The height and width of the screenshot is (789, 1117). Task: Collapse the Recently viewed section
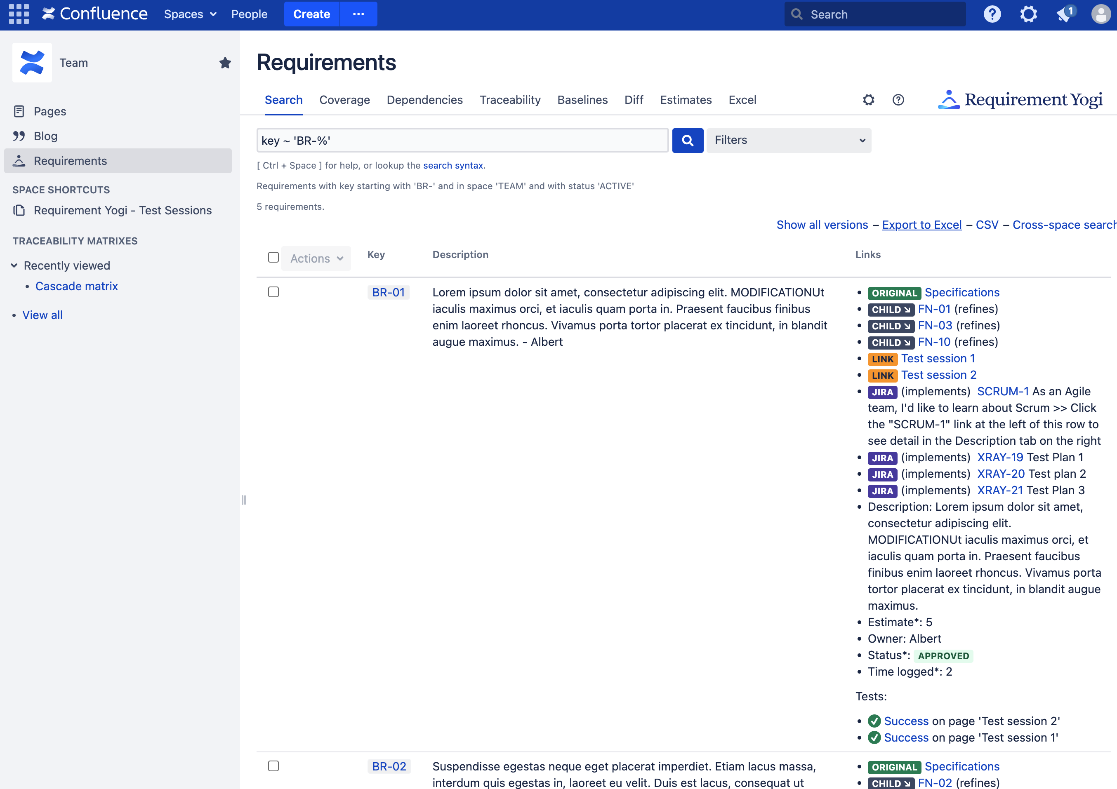pyautogui.click(x=14, y=265)
